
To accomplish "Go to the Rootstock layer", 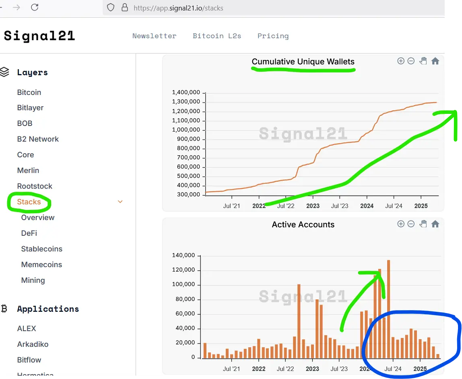I will point(35,186).
